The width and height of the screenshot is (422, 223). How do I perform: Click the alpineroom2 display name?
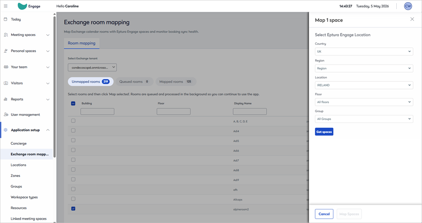(241, 209)
